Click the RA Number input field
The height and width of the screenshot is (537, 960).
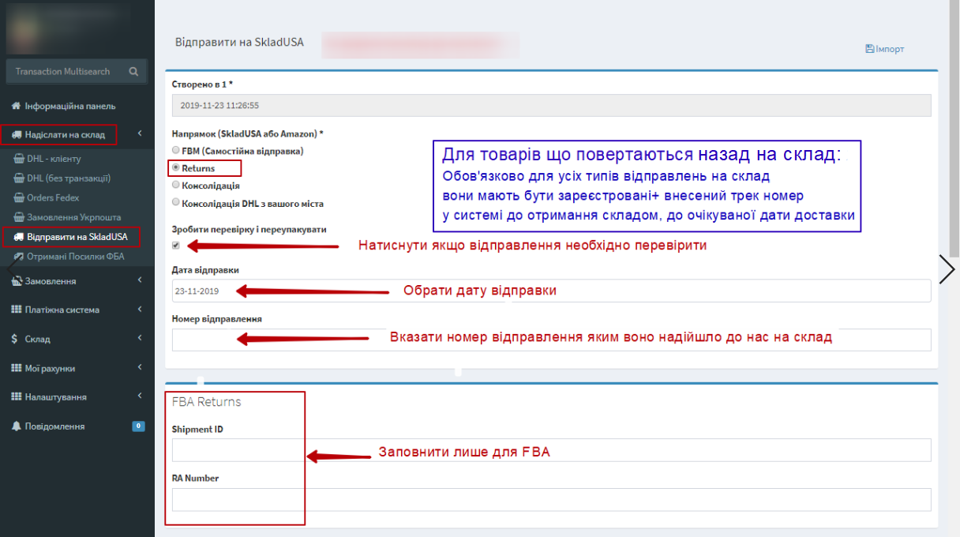(551, 499)
